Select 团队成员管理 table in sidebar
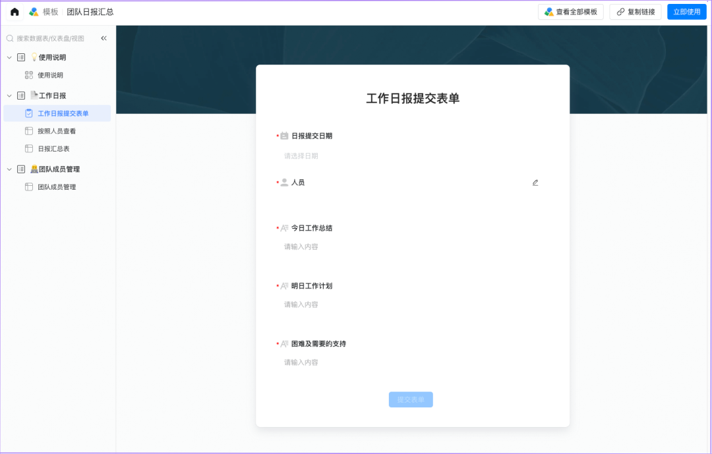The image size is (712, 454). click(x=57, y=187)
